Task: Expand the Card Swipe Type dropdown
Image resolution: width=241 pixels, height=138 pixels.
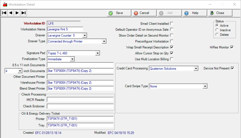Action: (205, 86)
